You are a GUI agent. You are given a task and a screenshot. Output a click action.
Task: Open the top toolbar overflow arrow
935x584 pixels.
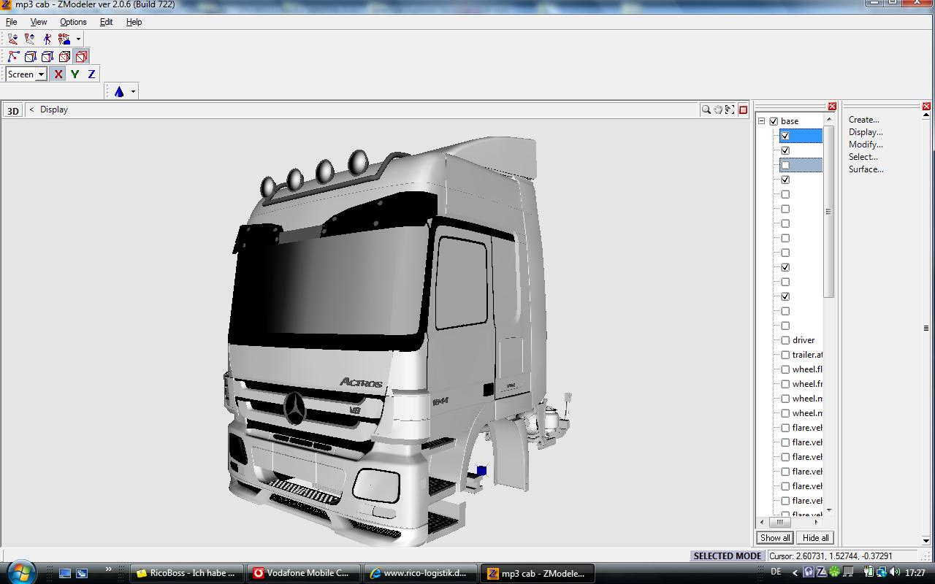(78, 39)
